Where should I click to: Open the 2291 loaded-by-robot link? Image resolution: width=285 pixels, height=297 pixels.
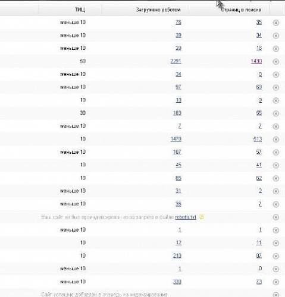[x=176, y=61]
